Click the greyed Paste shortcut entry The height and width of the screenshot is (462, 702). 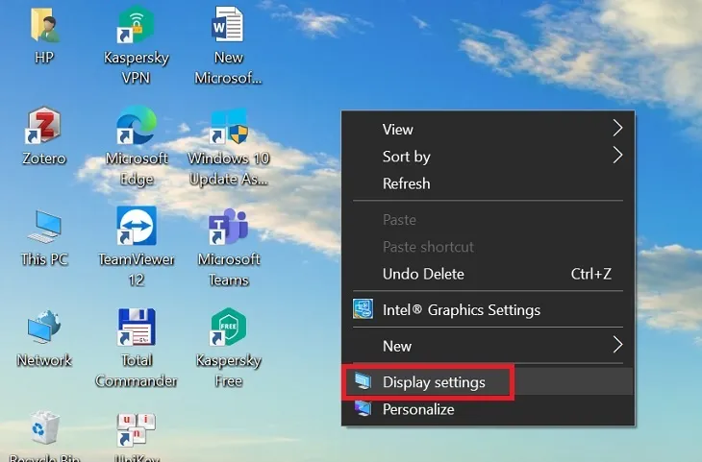(x=488, y=247)
